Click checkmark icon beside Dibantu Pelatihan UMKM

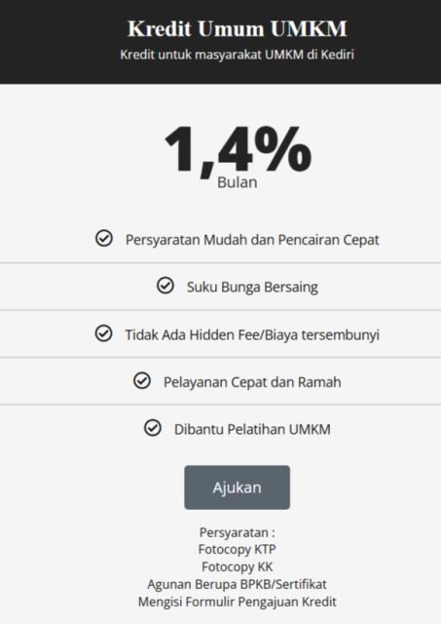pyautogui.click(x=153, y=428)
